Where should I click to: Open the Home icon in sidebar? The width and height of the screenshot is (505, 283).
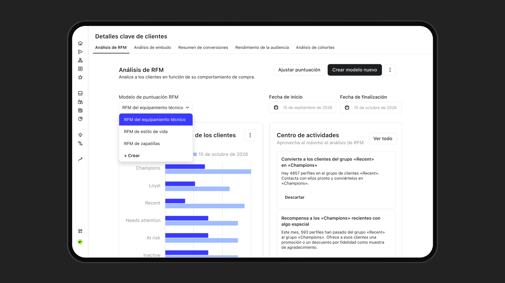(80, 43)
